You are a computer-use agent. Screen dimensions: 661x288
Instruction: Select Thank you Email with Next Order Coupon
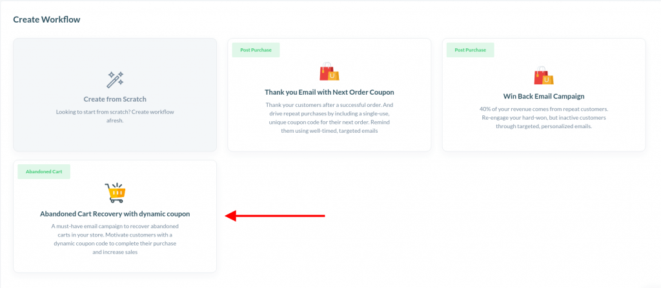point(329,91)
